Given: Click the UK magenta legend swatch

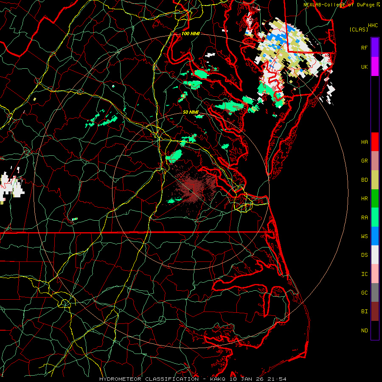Looking at the screenshot, I should pos(375,67).
